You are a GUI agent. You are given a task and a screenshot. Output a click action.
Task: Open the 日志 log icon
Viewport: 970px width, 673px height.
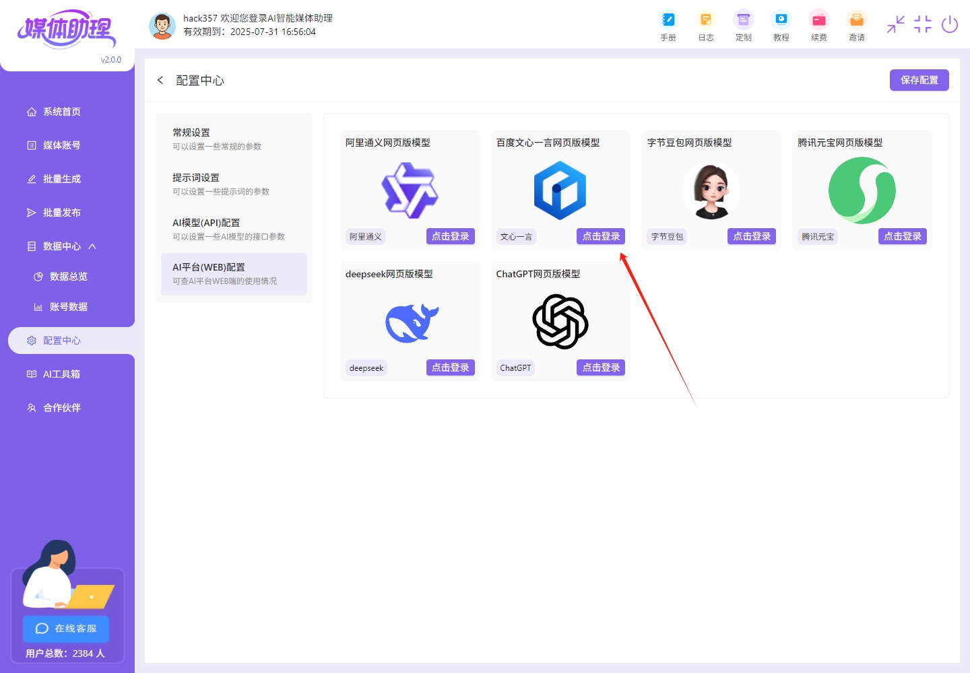pyautogui.click(x=706, y=25)
